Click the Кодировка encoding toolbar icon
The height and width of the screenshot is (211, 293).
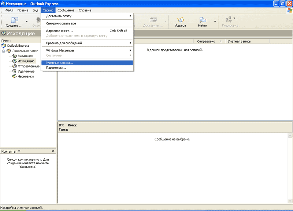pyautogui.click(x=229, y=19)
